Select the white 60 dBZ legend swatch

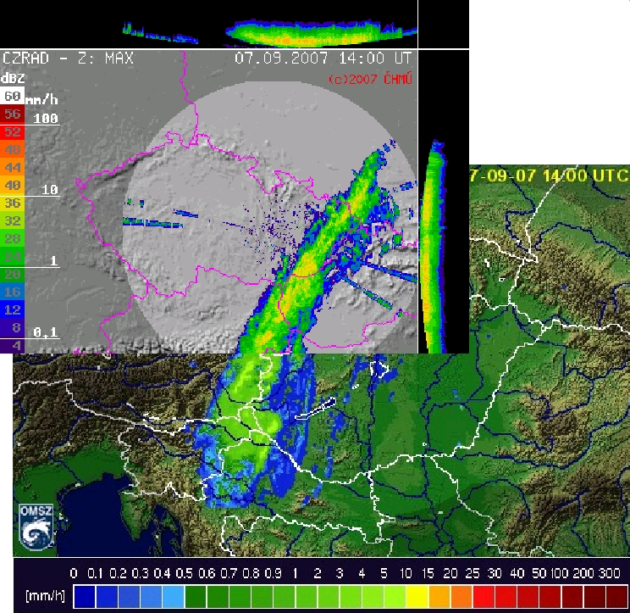[x=12, y=96]
